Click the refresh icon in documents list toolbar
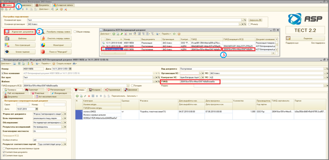Viewport: 329px width, 160px height. pyautogui.click(x=174, y=34)
